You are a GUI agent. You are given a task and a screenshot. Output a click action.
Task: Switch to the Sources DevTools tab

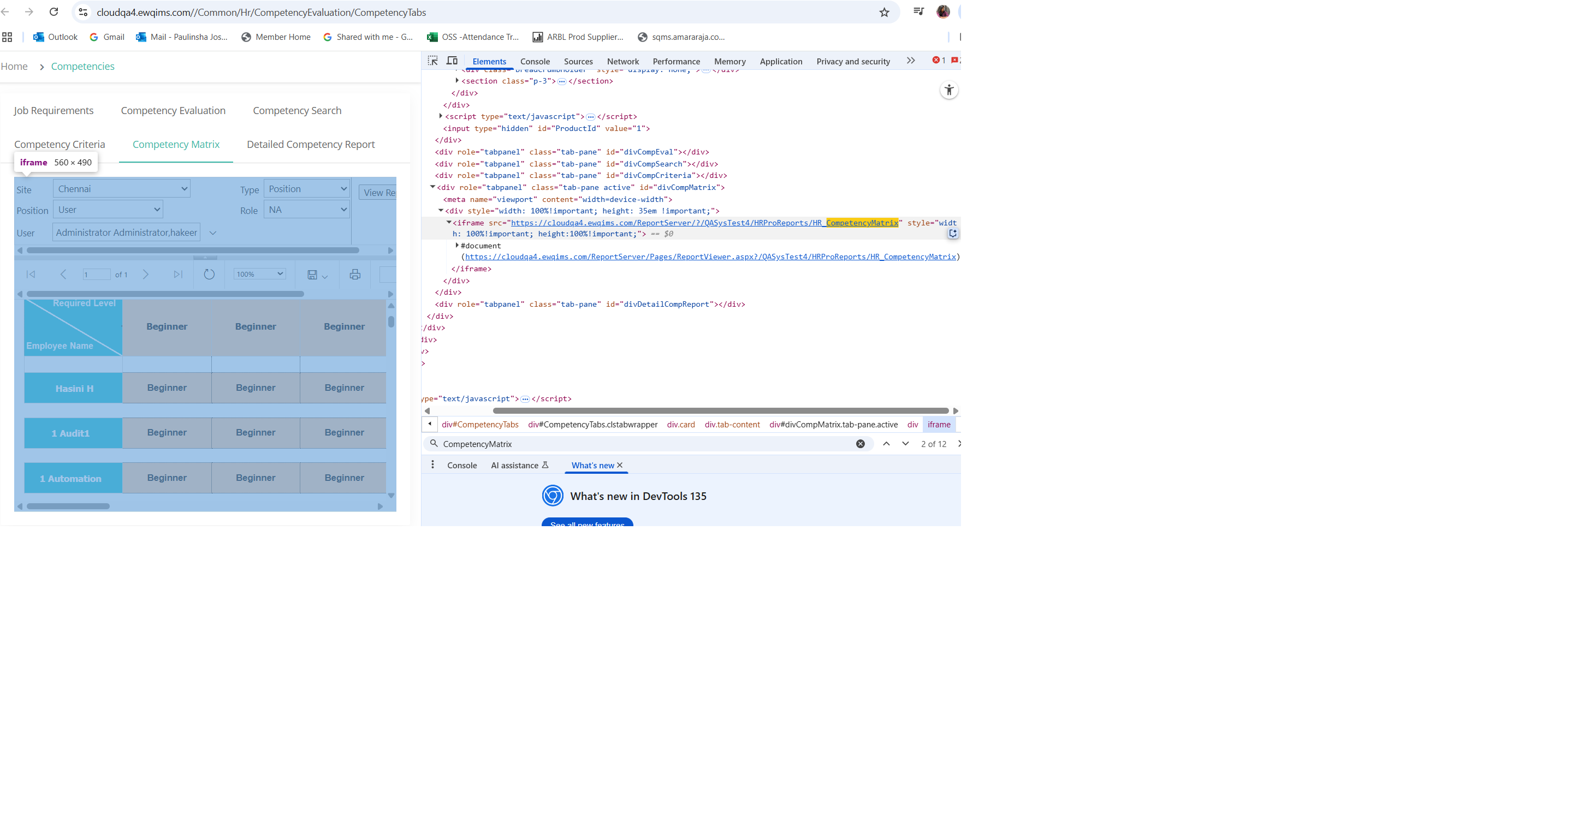(578, 61)
